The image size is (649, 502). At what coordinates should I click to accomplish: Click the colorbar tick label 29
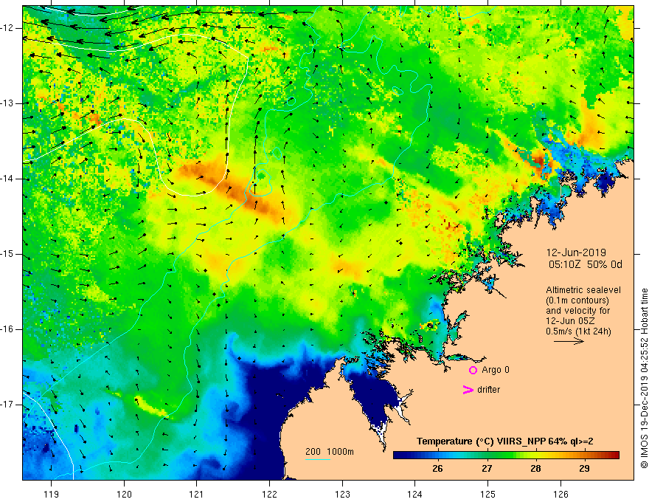click(584, 469)
